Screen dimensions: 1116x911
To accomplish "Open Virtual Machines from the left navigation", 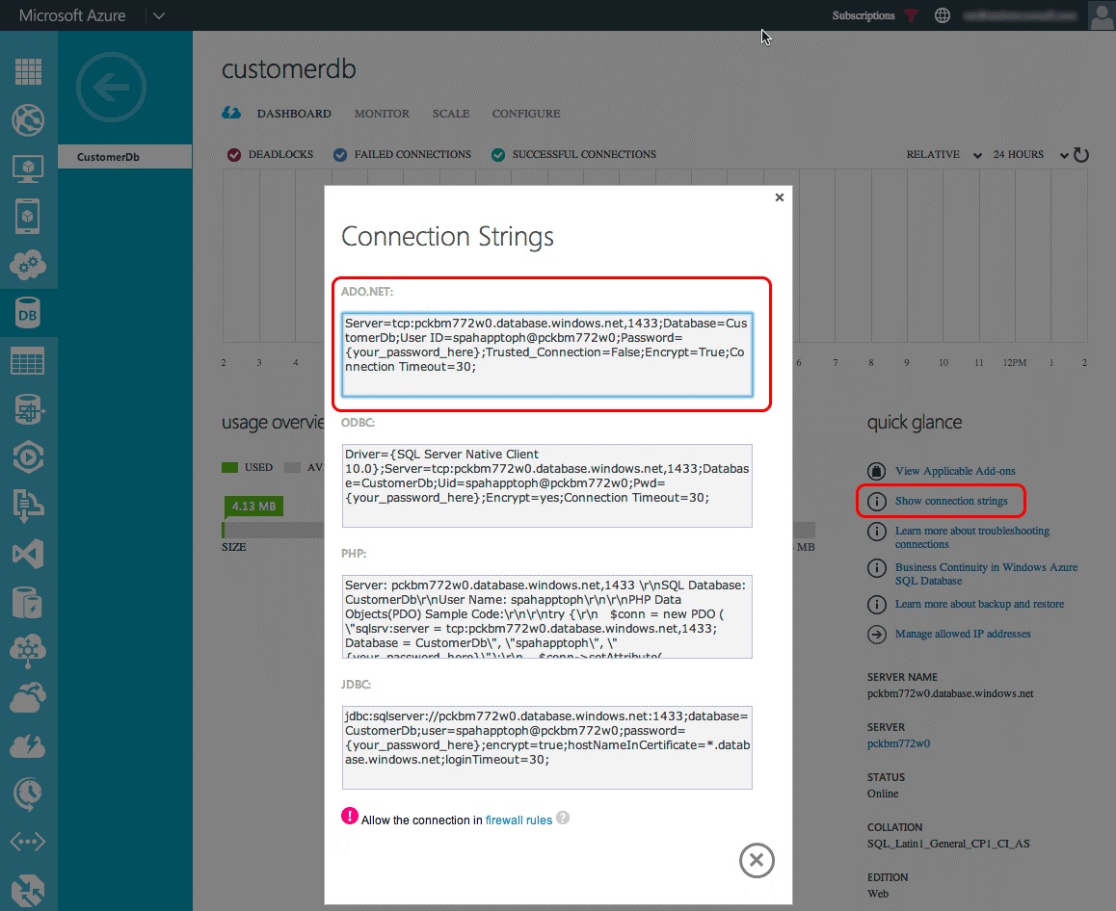I will [x=28, y=169].
